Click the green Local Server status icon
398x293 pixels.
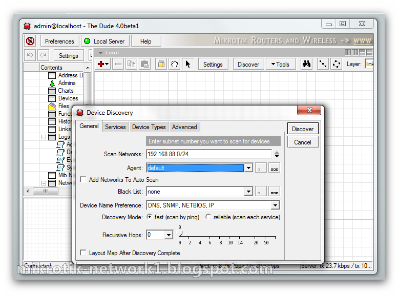[x=87, y=41]
